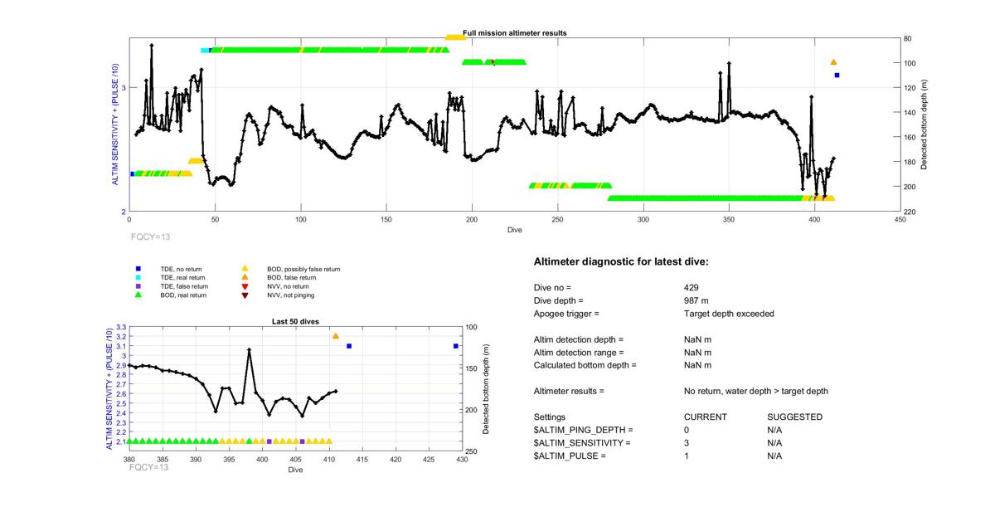Select the purple square marker at dive 406
The height and width of the screenshot is (507, 995).
303,441
